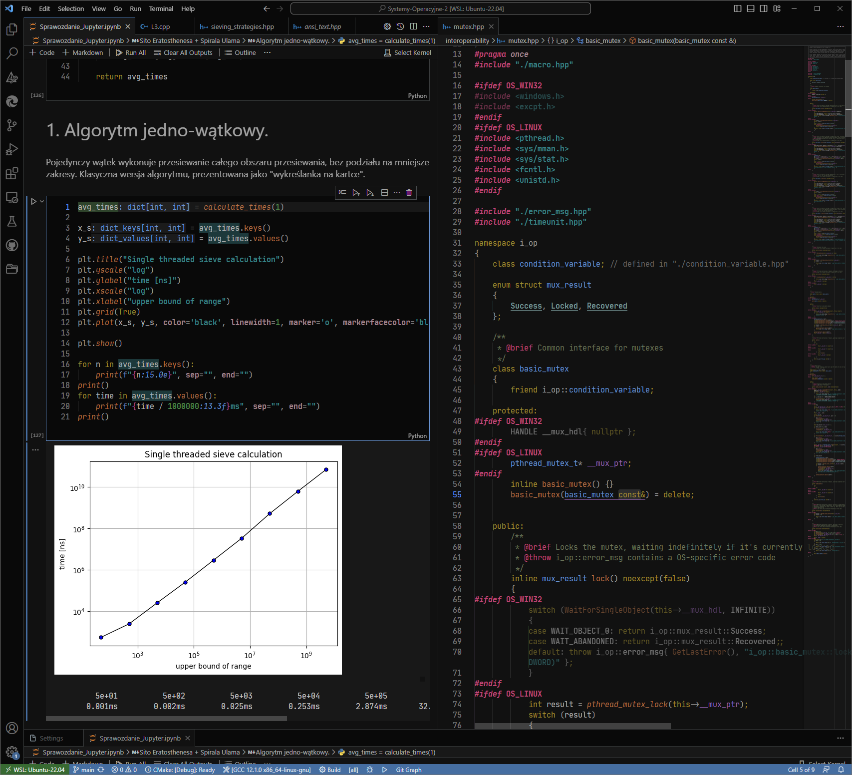Viewport: 852px width, 775px height.
Task: Toggle secondary side bar layout
Action: (x=764, y=8)
